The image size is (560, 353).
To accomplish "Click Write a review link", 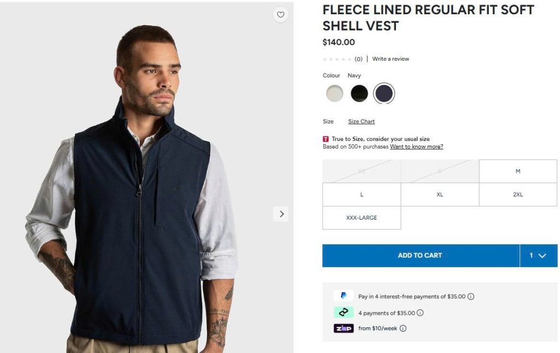I will coord(390,59).
